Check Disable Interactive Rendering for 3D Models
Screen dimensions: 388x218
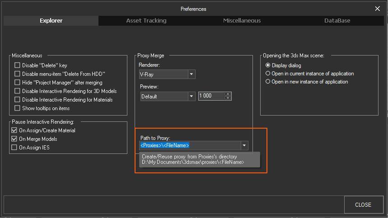point(17,91)
